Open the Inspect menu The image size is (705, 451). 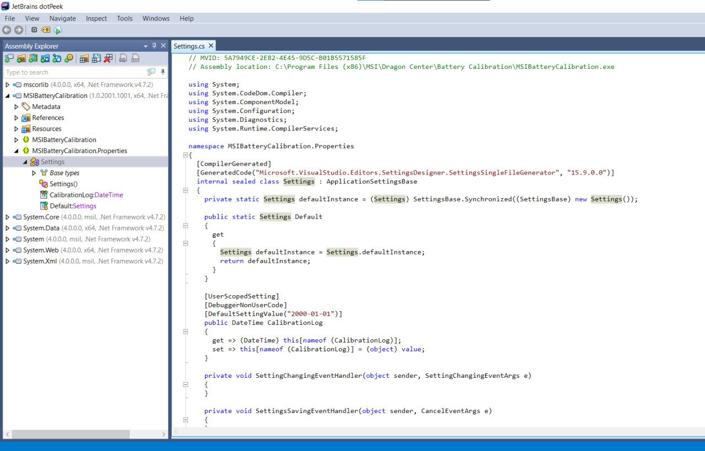pos(96,18)
